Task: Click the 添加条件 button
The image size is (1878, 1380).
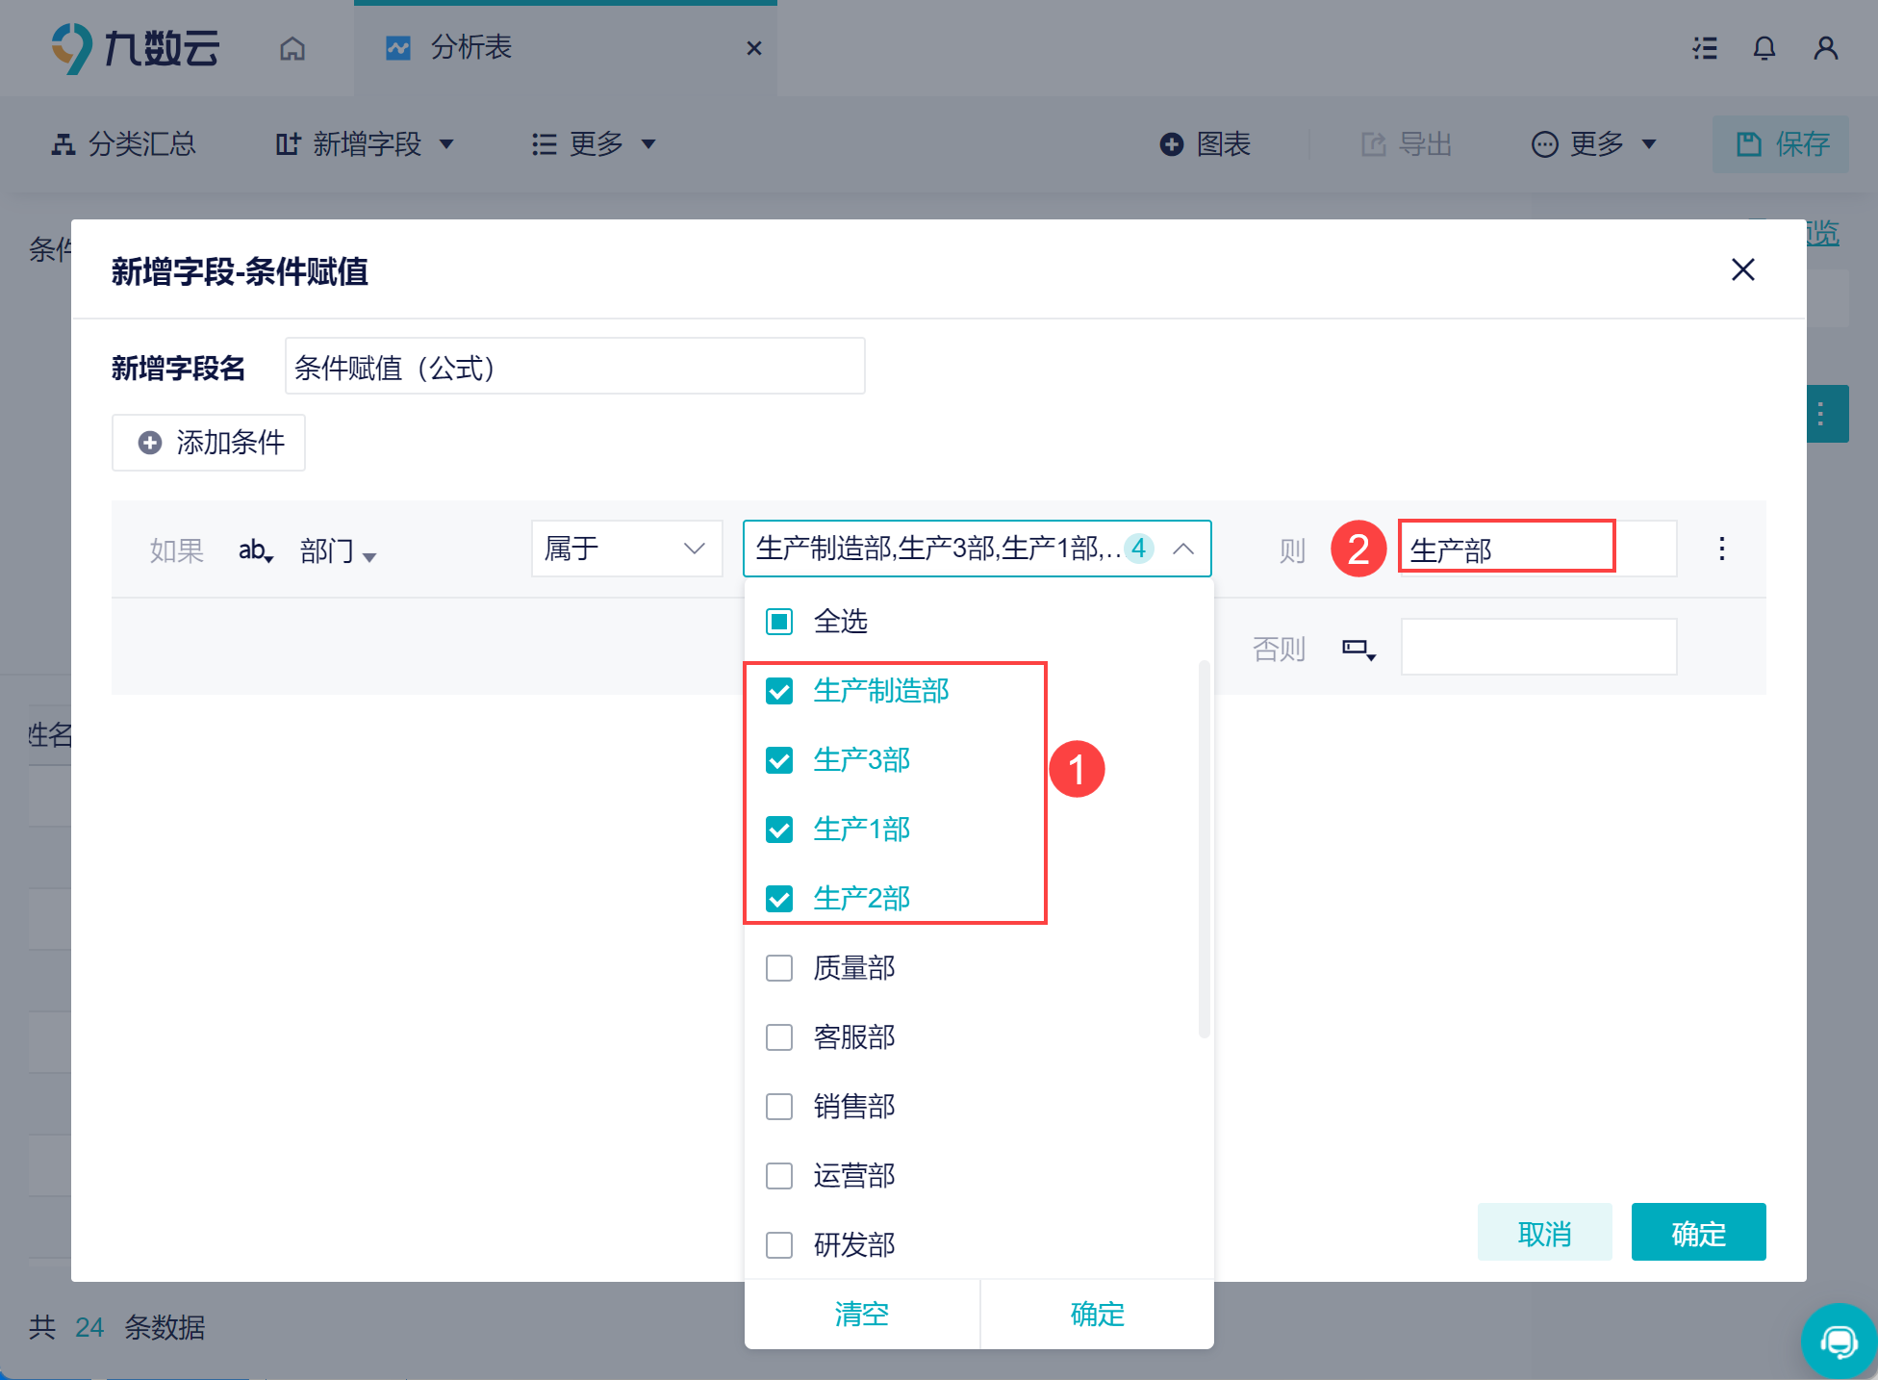Action: [209, 443]
